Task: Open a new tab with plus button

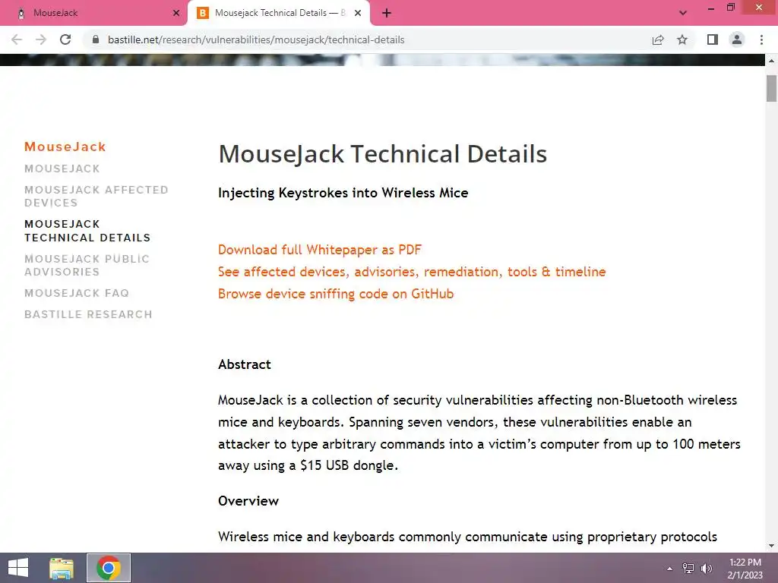Action: click(x=387, y=13)
